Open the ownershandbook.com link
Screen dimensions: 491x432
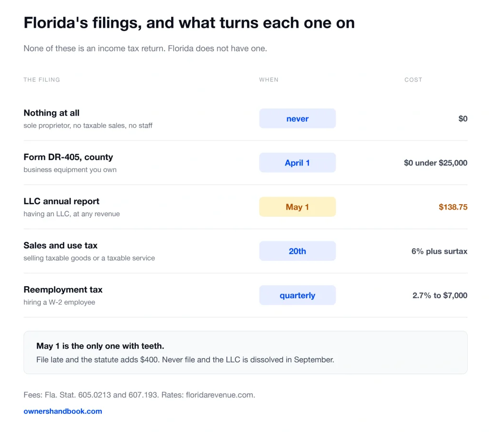(x=63, y=411)
